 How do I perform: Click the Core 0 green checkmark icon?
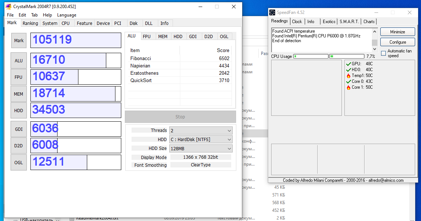(348, 82)
